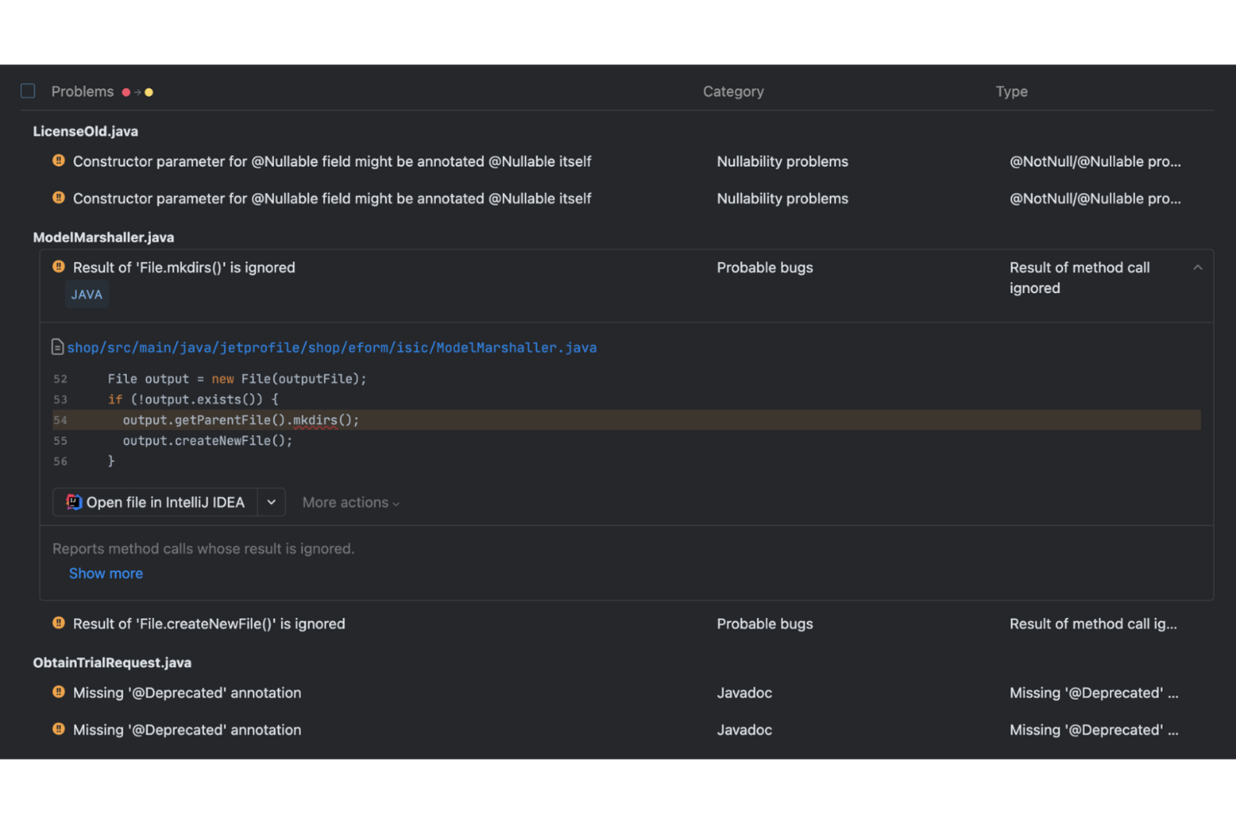Click the JAVA language tag
Screen dimensions: 1236x824
87,294
